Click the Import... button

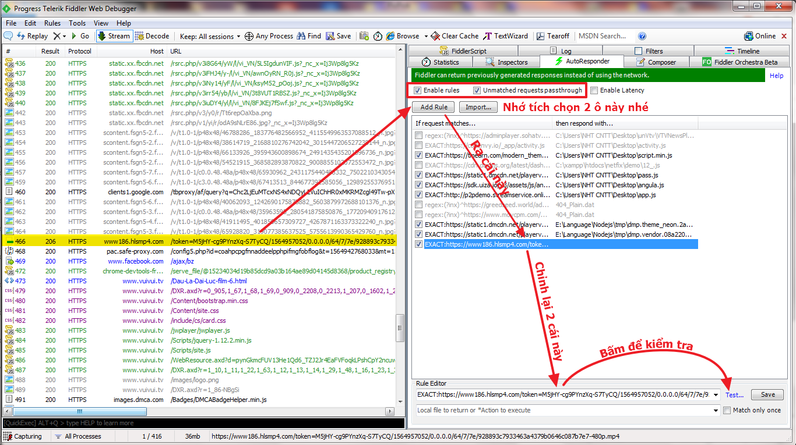point(478,107)
